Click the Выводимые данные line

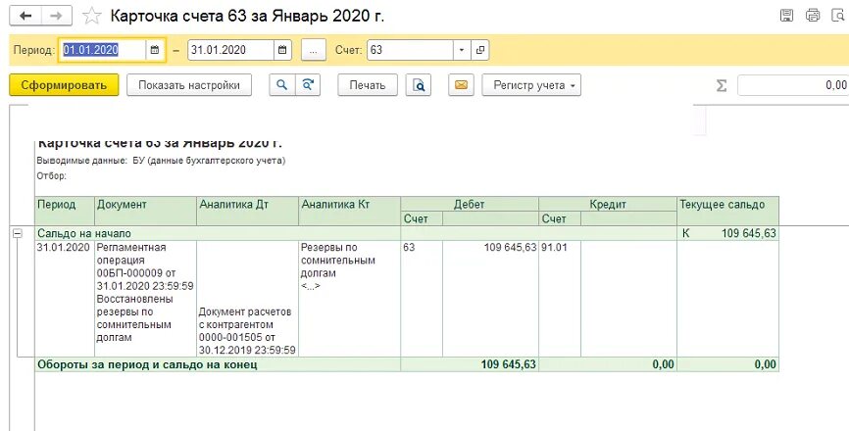pos(161,161)
